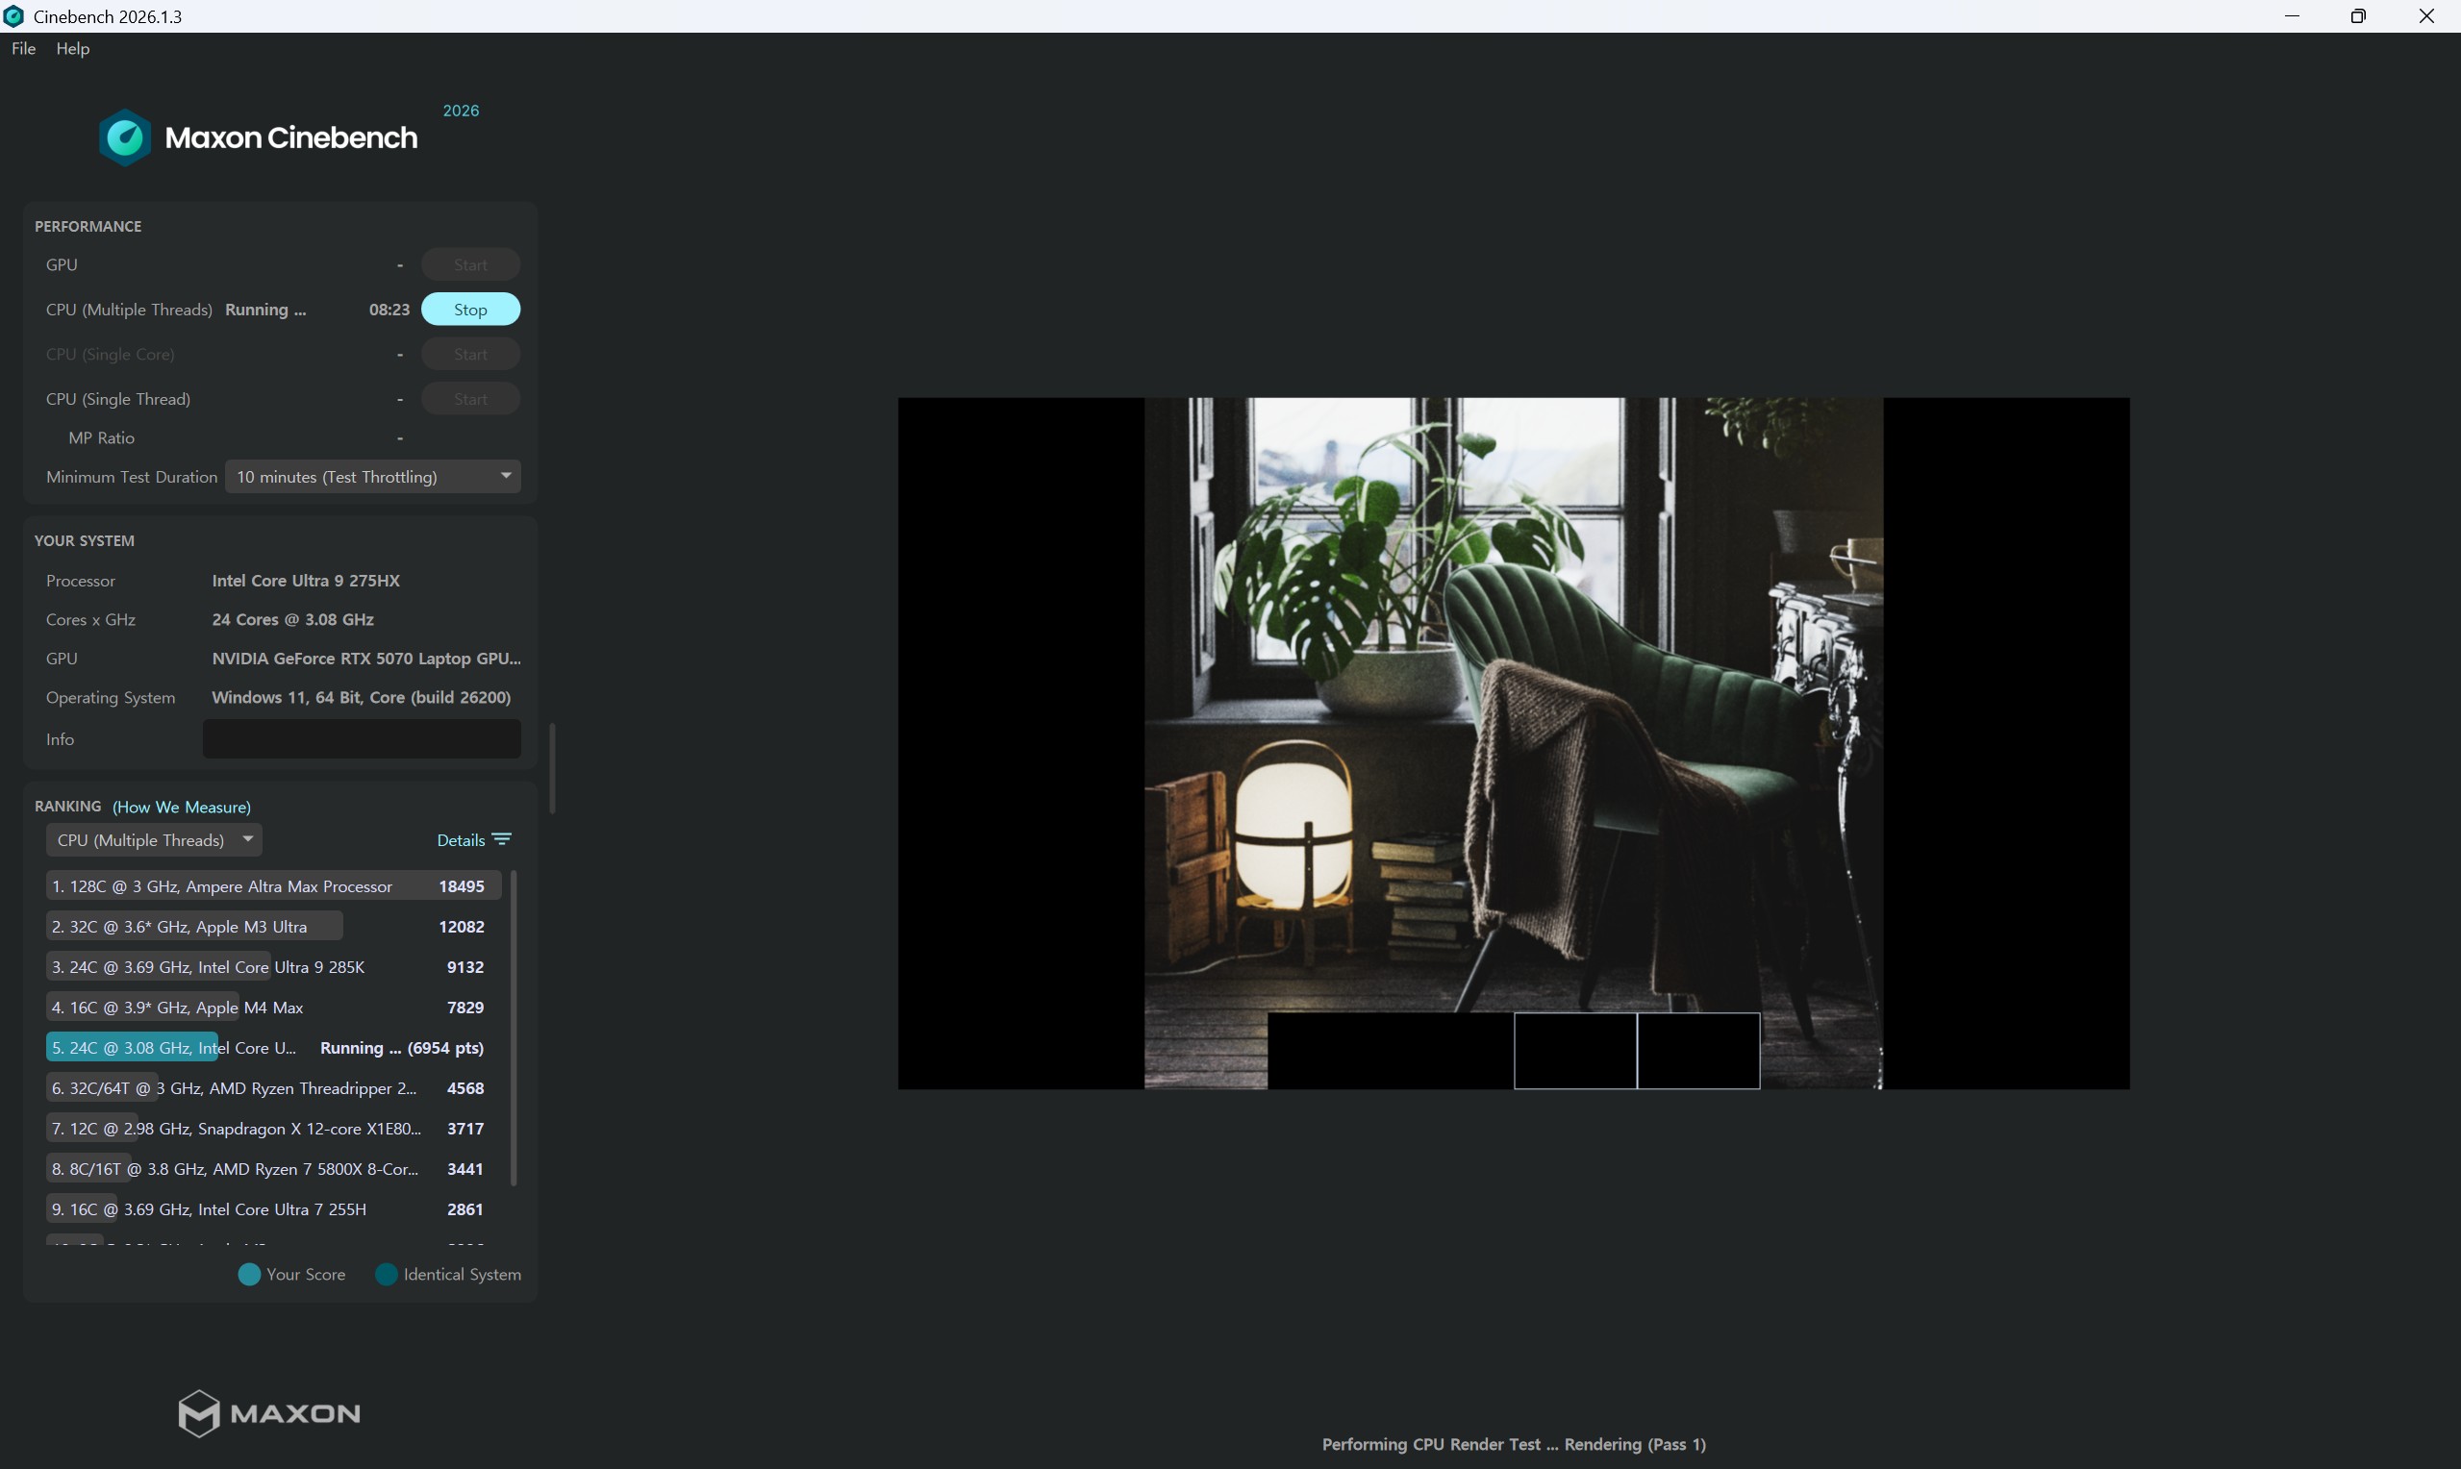Open the File menu
Image resolution: width=2461 pixels, height=1469 pixels.
click(23, 48)
